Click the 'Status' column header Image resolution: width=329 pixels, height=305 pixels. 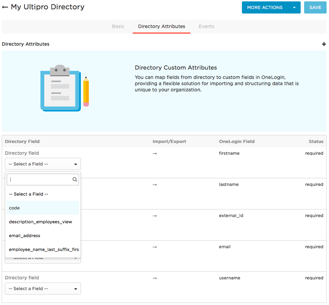pos(316,142)
